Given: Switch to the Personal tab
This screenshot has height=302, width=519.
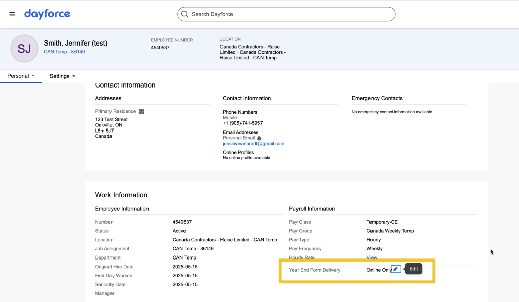Looking at the screenshot, I should pos(18,76).
